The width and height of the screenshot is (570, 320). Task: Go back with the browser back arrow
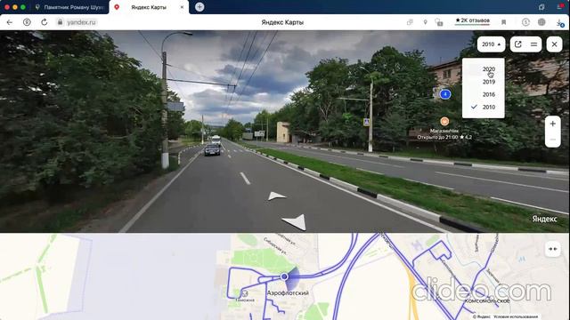click(10, 22)
